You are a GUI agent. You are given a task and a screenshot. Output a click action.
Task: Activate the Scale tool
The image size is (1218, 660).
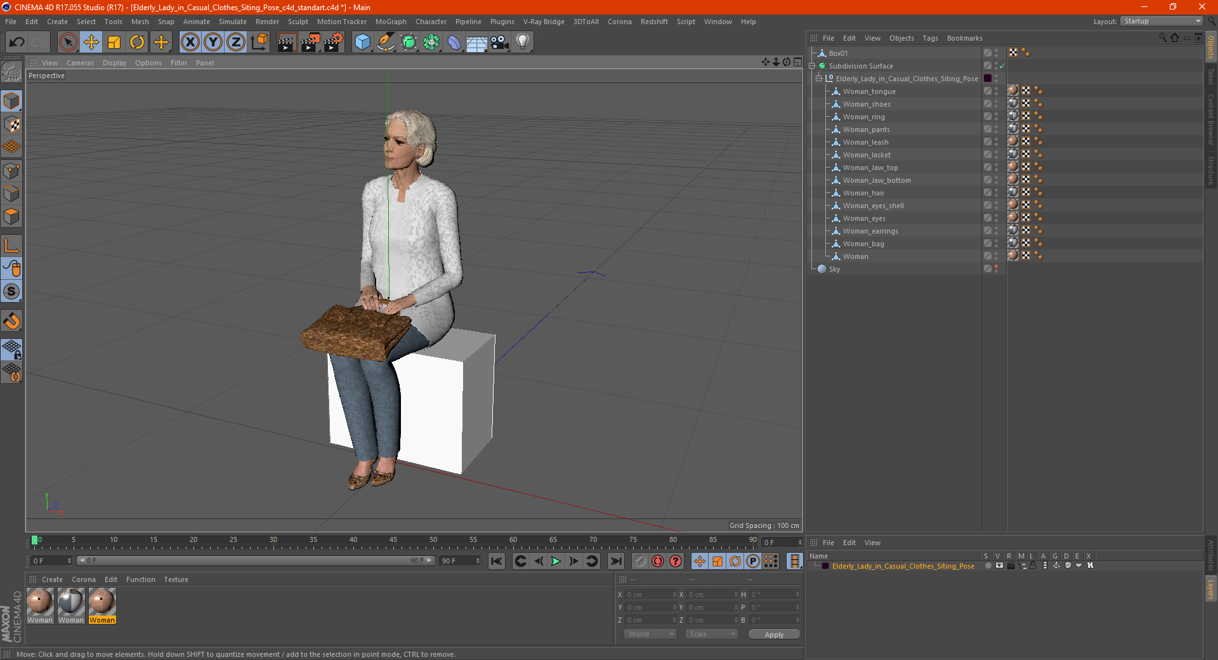[114, 43]
